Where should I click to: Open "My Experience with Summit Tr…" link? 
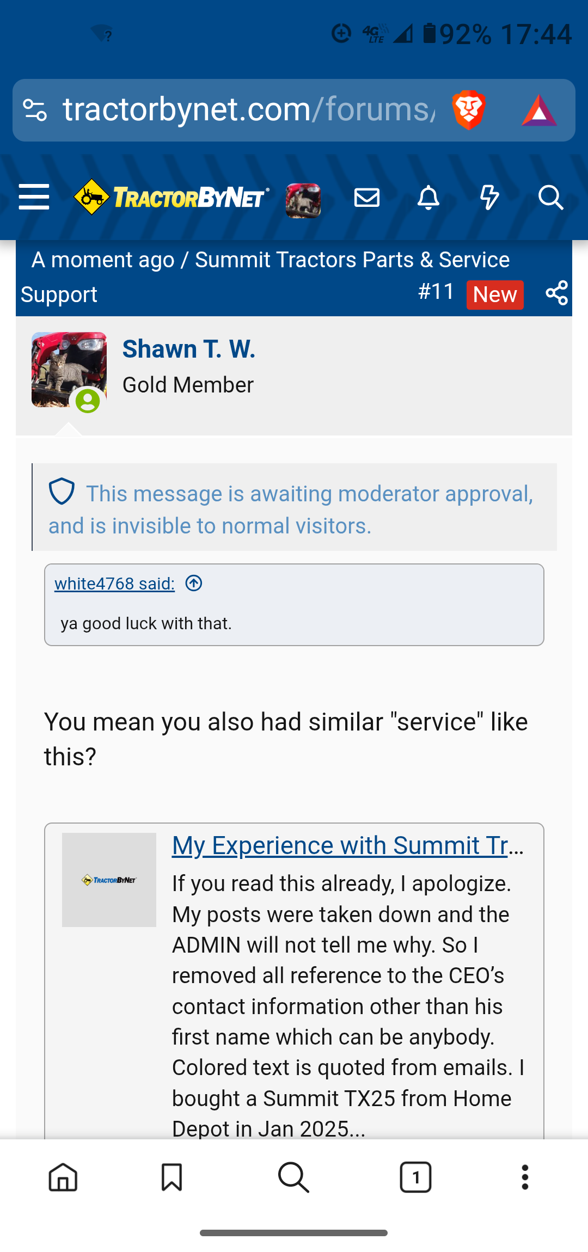pyautogui.click(x=347, y=845)
